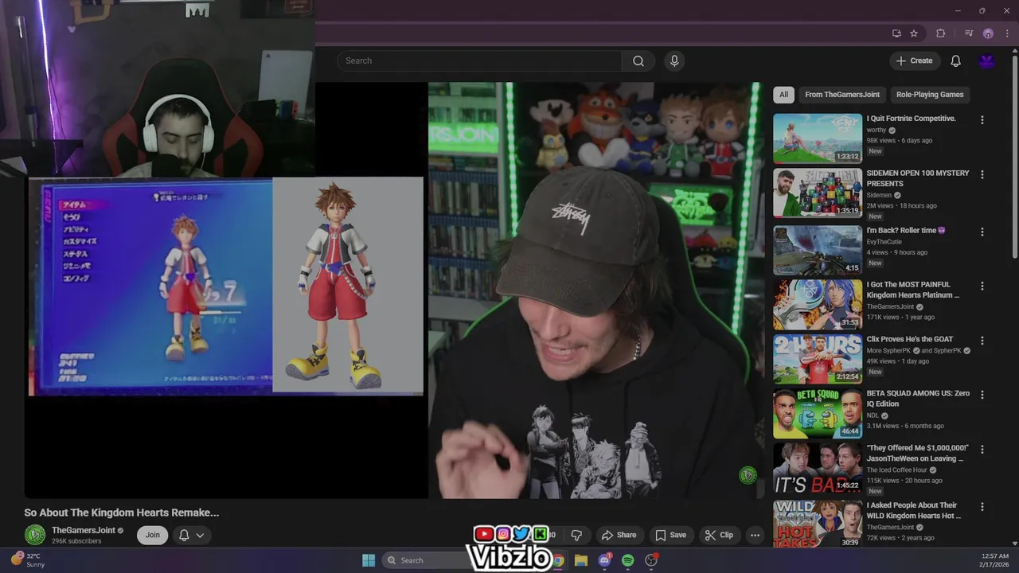The image size is (1019, 573).
Task: Open It's Bad JasonTheWeen interview thumbnail
Action: [x=818, y=467]
